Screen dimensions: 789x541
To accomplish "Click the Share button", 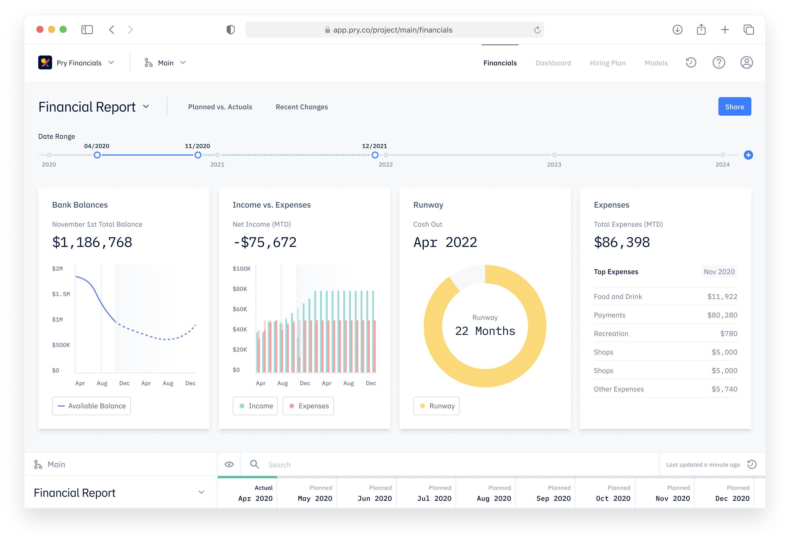I will 735,106.
